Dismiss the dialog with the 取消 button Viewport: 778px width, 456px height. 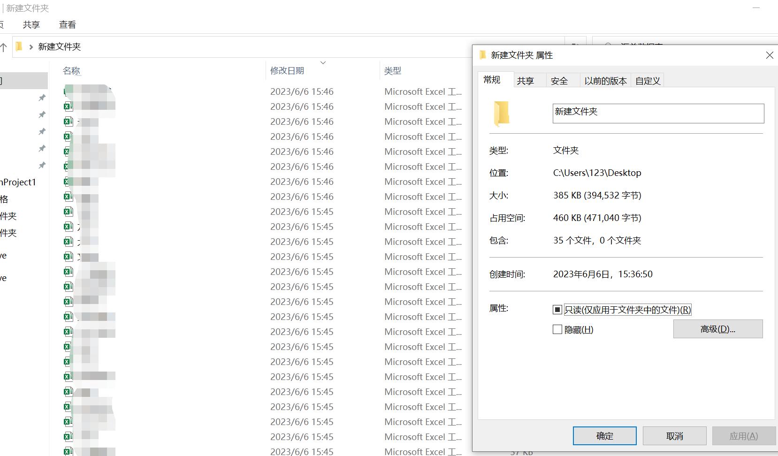[x=675, y=435]
